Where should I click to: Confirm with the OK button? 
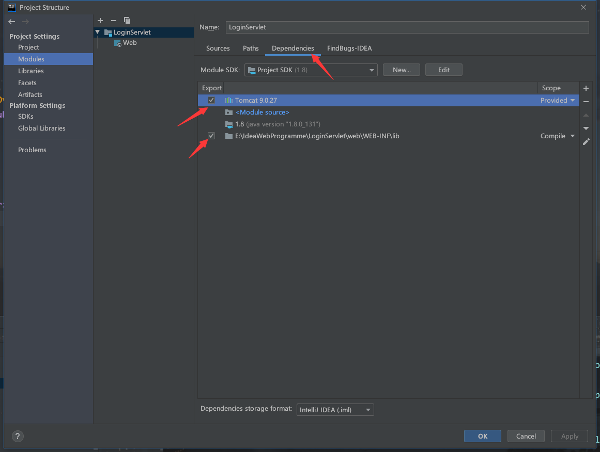click(483, 436)
